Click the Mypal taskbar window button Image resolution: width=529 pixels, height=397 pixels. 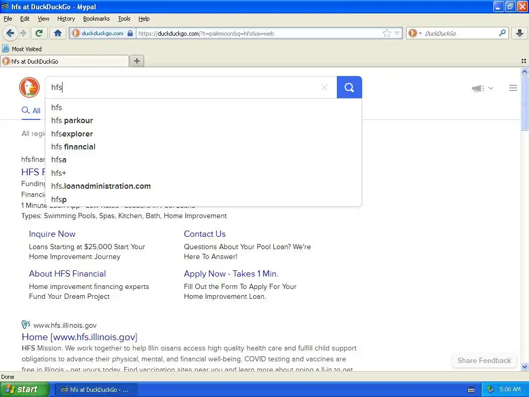(x=96, y=390)
